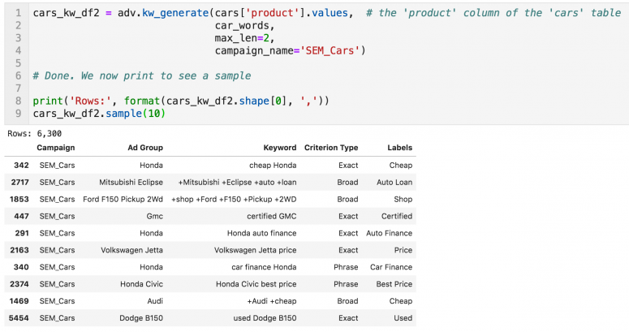Click the 'Rows: 6,300' output text
Screen dimensions: 629x332
tap(34, 133)
